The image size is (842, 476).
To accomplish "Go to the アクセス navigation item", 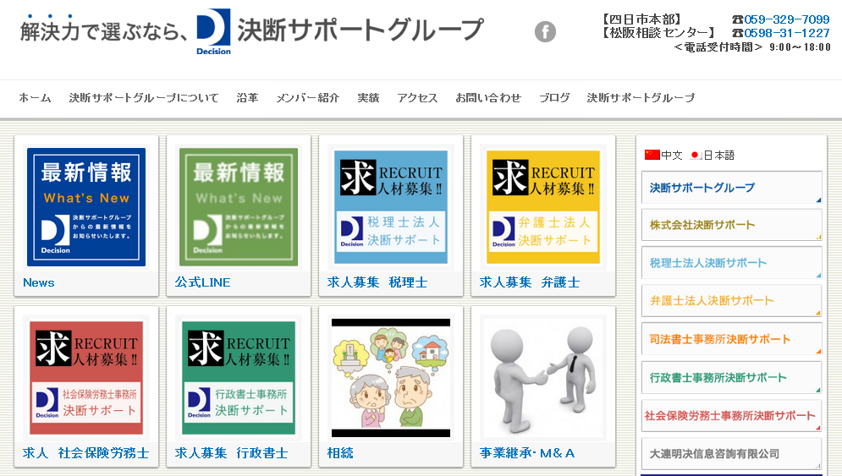I will [x=417, y=98].
